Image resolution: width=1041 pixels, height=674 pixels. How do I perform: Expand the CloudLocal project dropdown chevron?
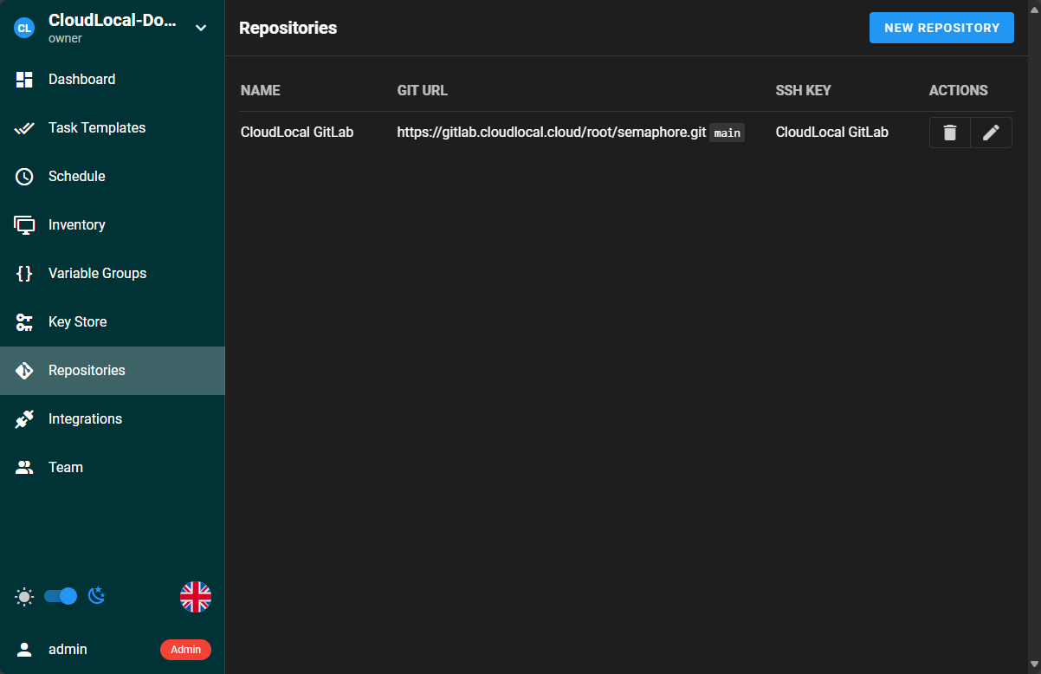pyautogui.click(x=201, y=28)
